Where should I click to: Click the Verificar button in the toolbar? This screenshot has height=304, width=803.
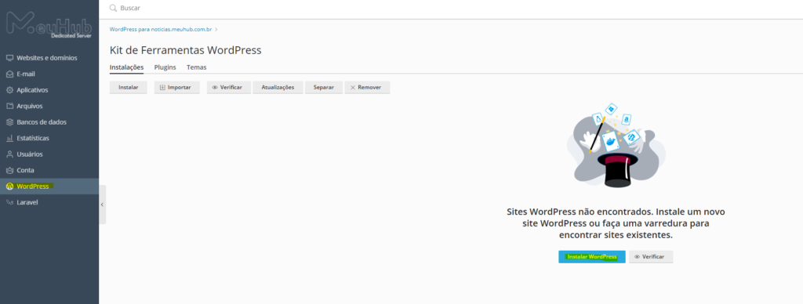[x=229, y=88]
